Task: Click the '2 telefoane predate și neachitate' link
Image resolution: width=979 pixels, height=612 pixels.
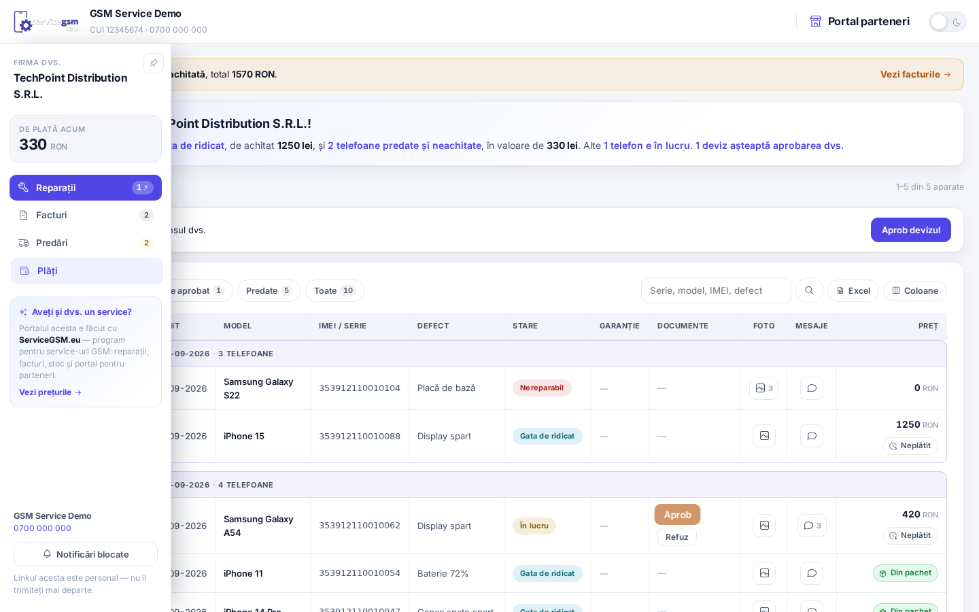Action: 405,146
